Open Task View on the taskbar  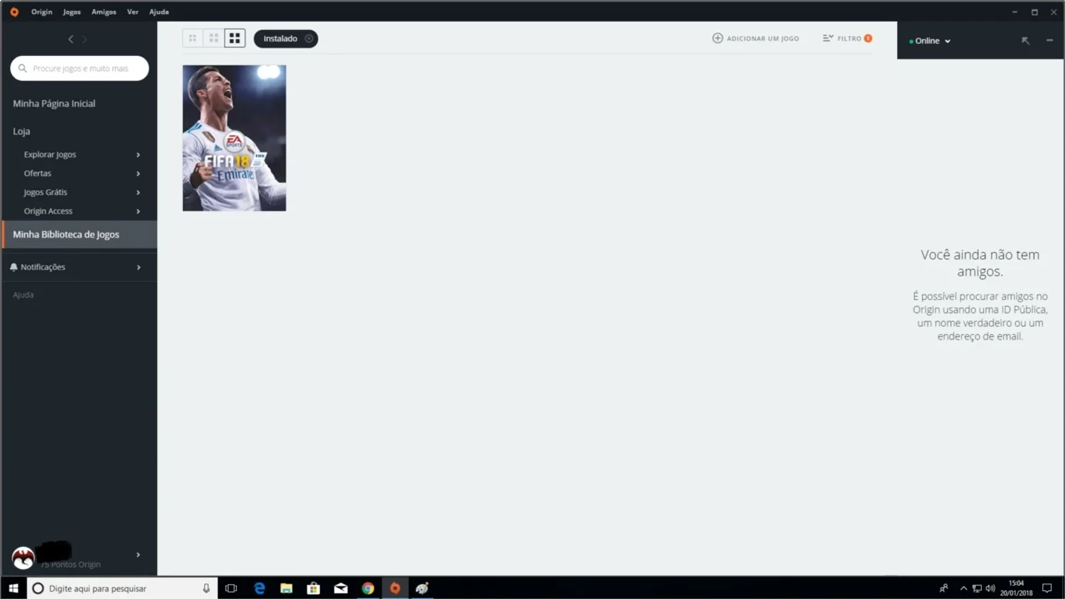point(231,588)
